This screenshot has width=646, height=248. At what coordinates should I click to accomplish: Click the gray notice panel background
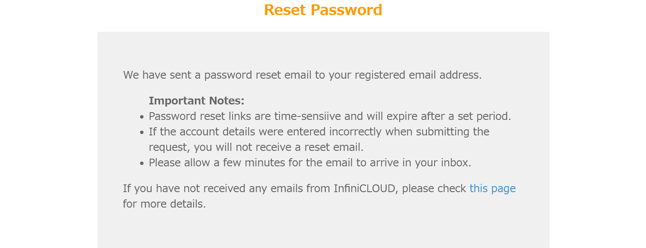pyautogui.click(x=323, y=228)
